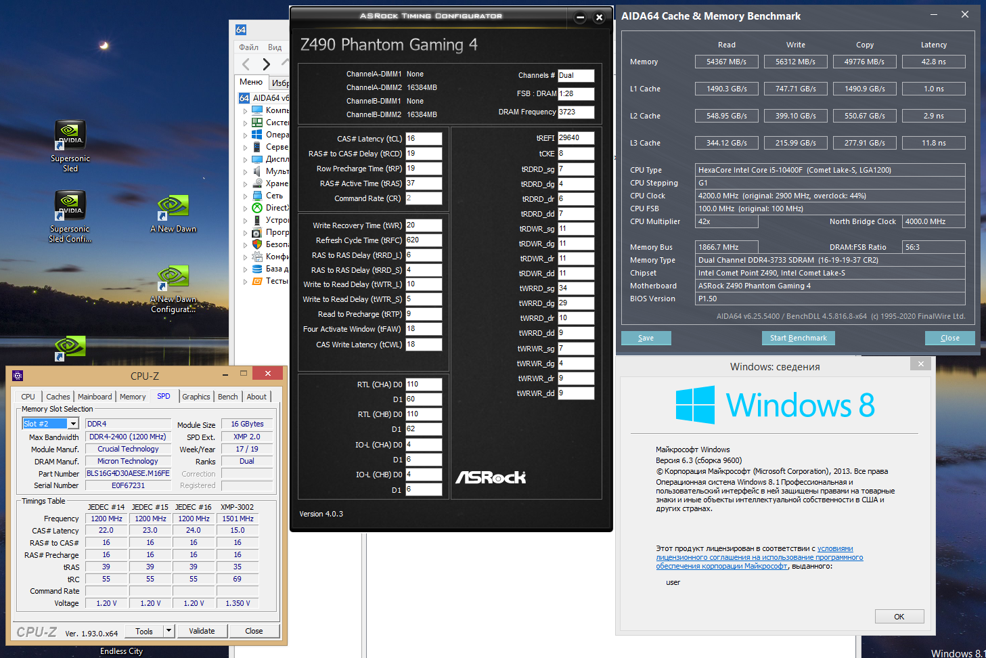Select the Меню tab in AIDA64 sidebar

coord(251,82)
